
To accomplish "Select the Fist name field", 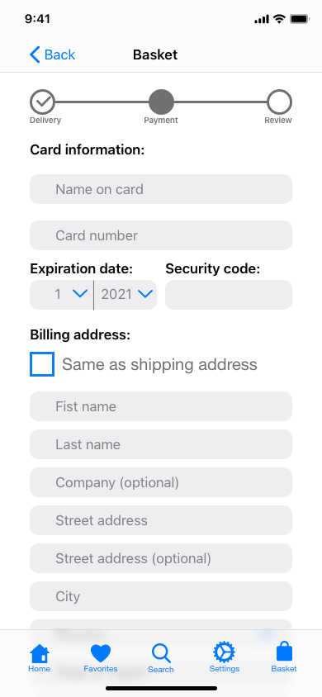I will click(x=161, y=406).
